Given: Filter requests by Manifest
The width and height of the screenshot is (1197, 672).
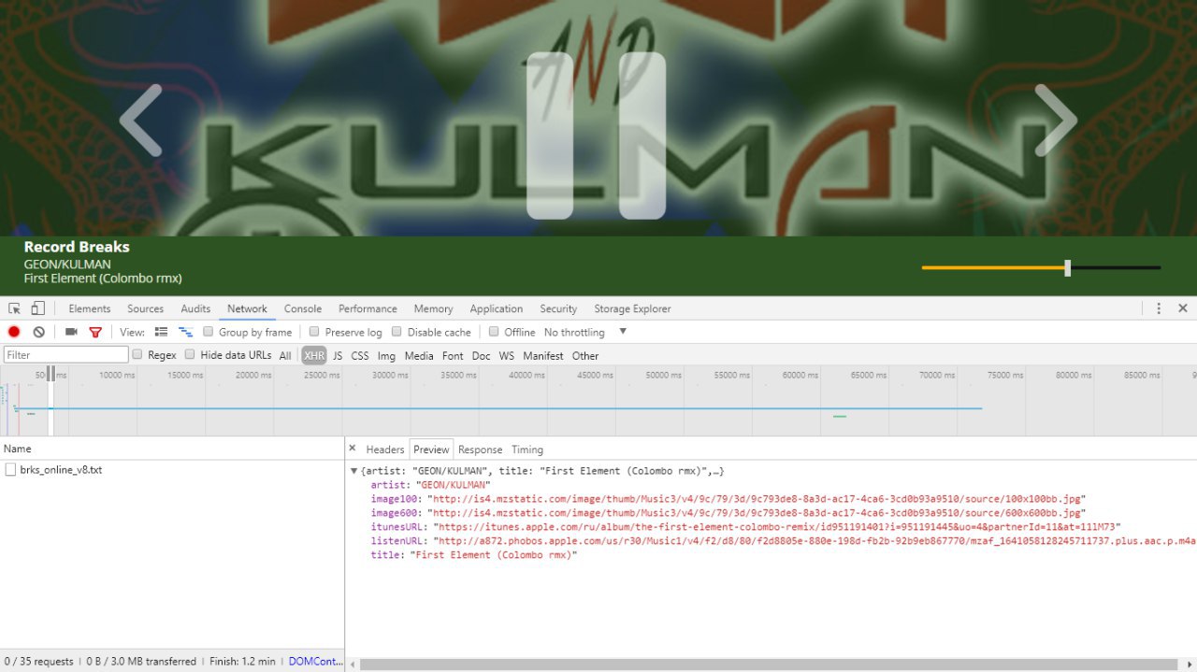Looking at the screenshot, I should click(543, 356).
